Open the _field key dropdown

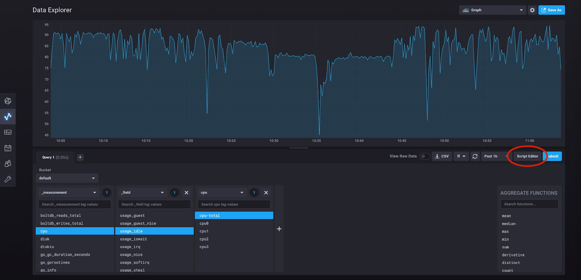coord(143,193)
